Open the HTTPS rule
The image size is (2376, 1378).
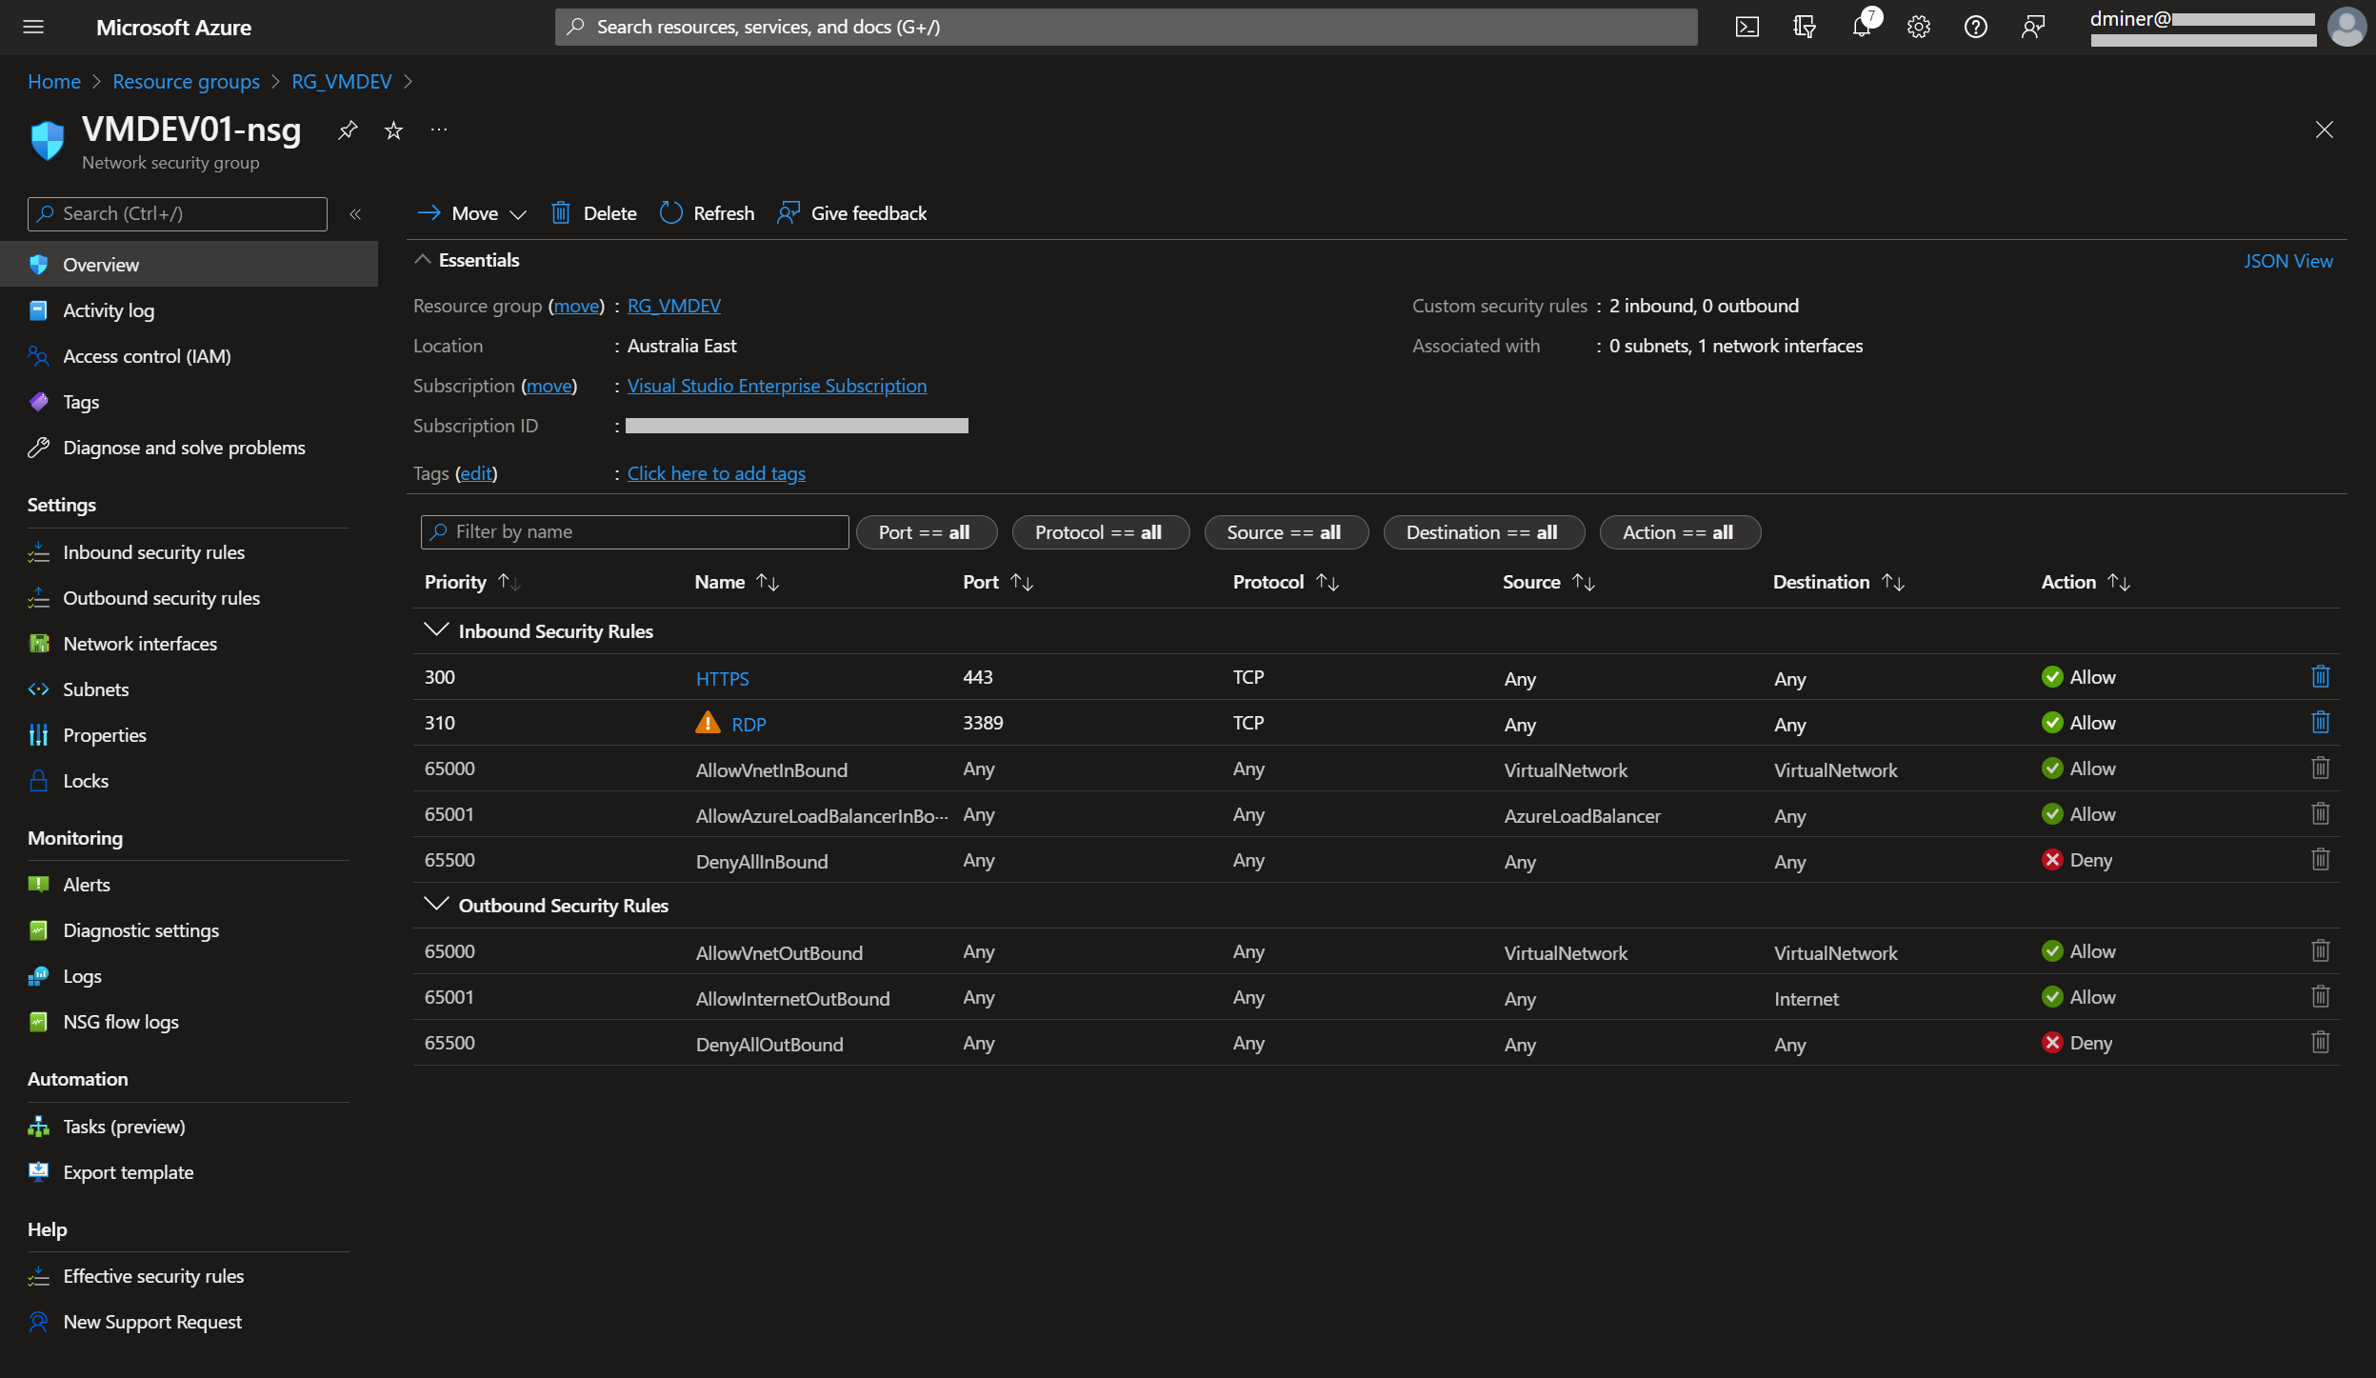click(x=722, y=678)
